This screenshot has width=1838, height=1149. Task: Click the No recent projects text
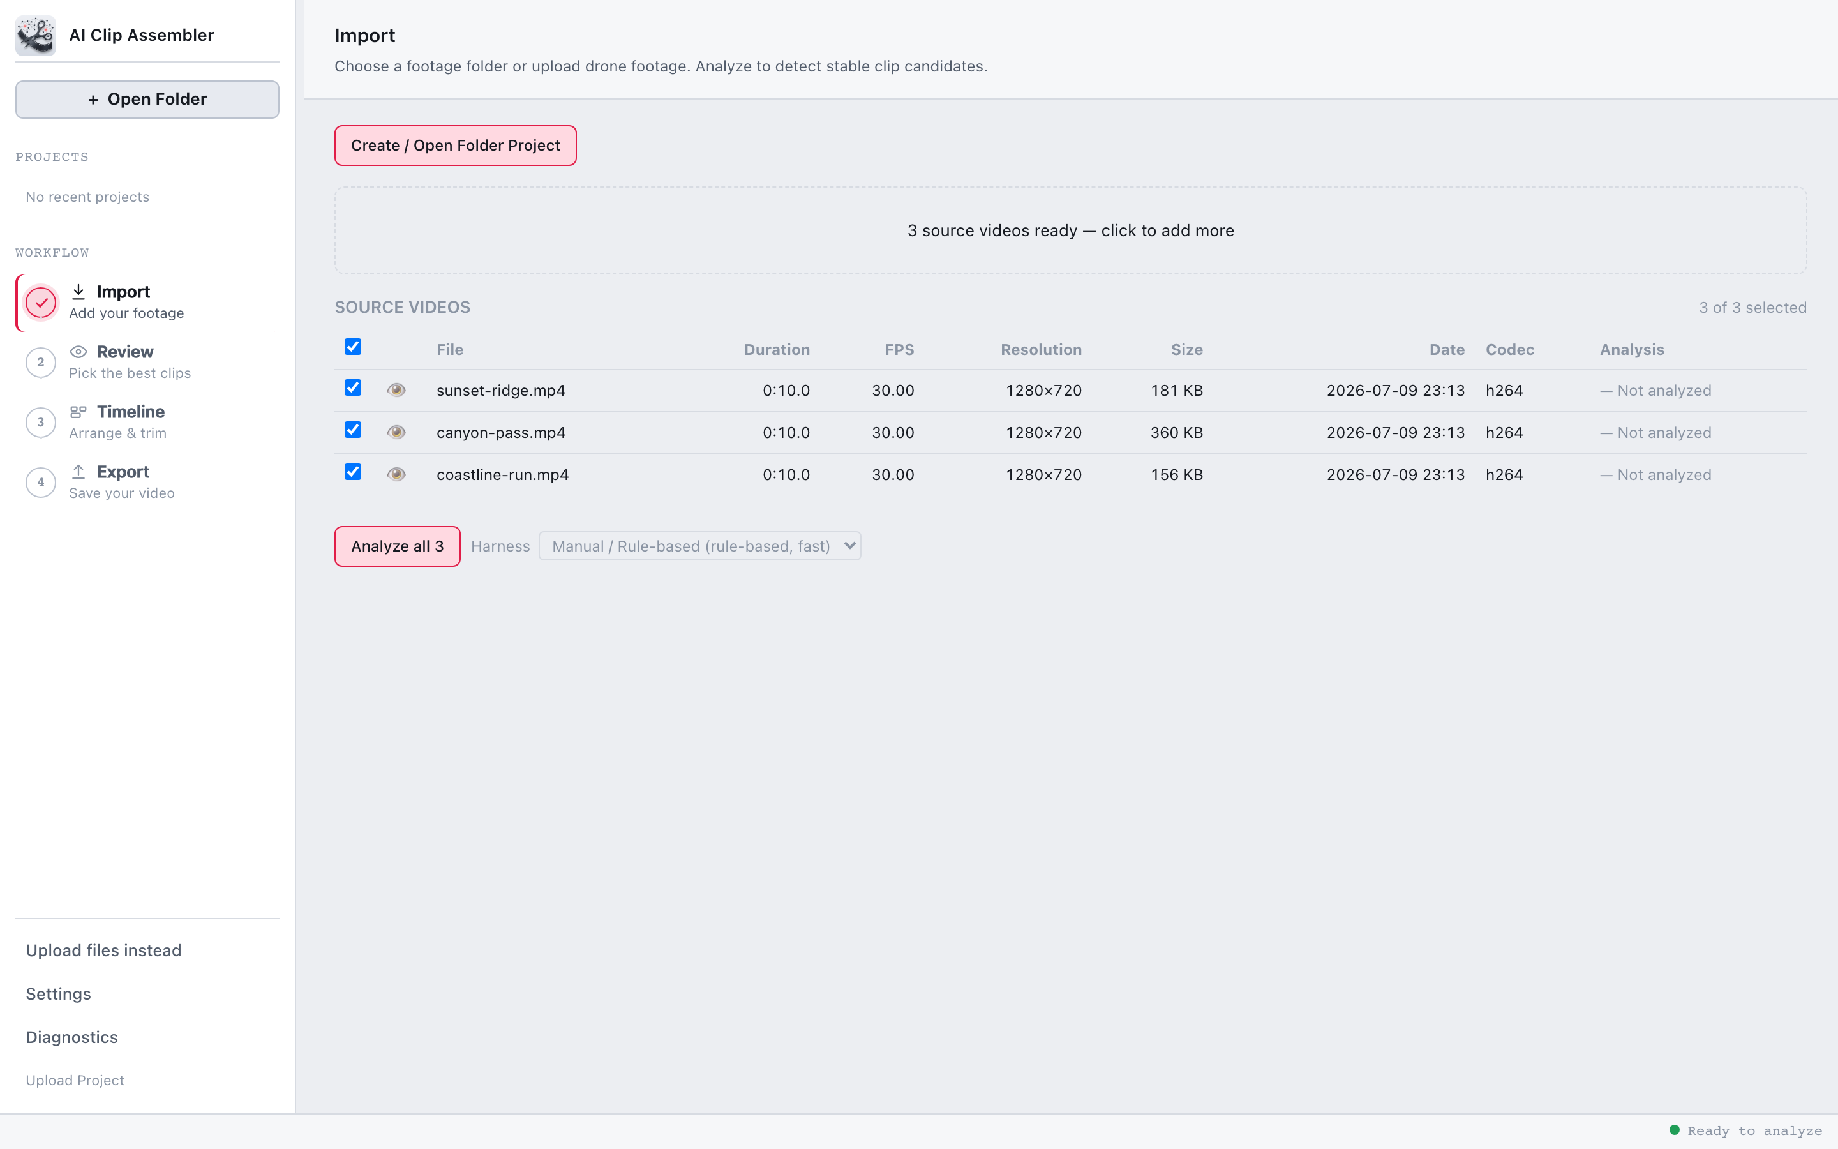click(x=87, y=197)
